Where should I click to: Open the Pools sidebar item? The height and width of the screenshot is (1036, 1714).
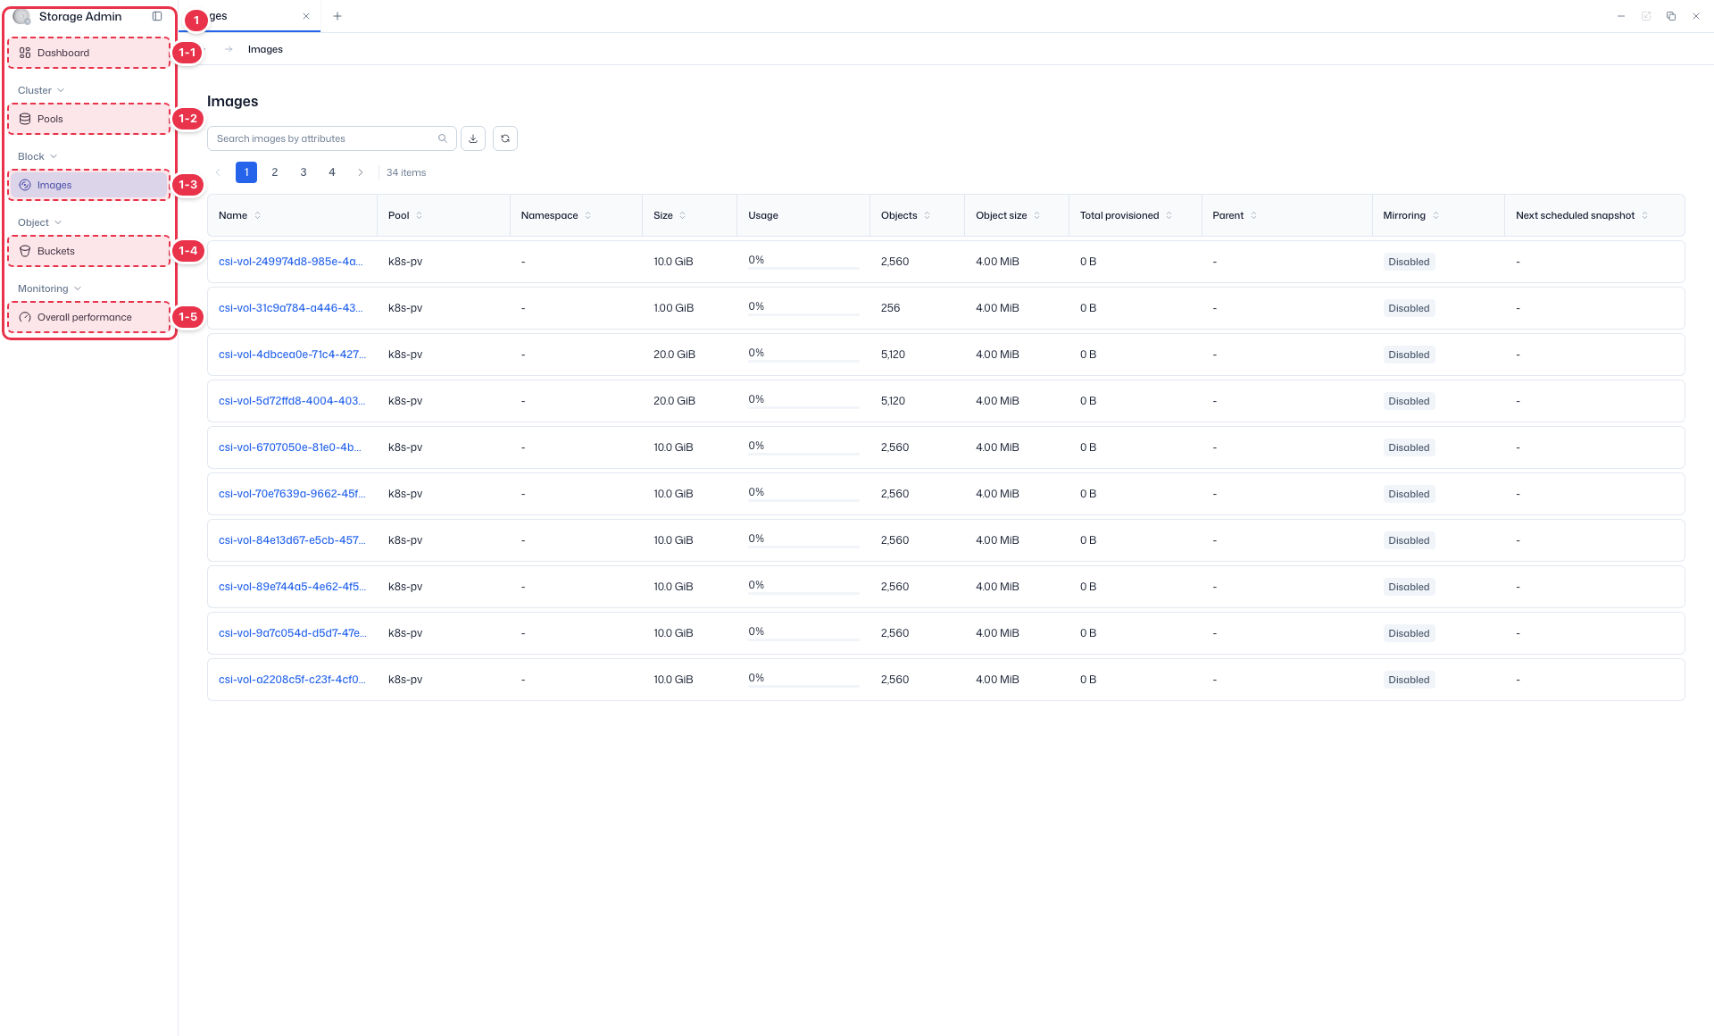point(89,119)
